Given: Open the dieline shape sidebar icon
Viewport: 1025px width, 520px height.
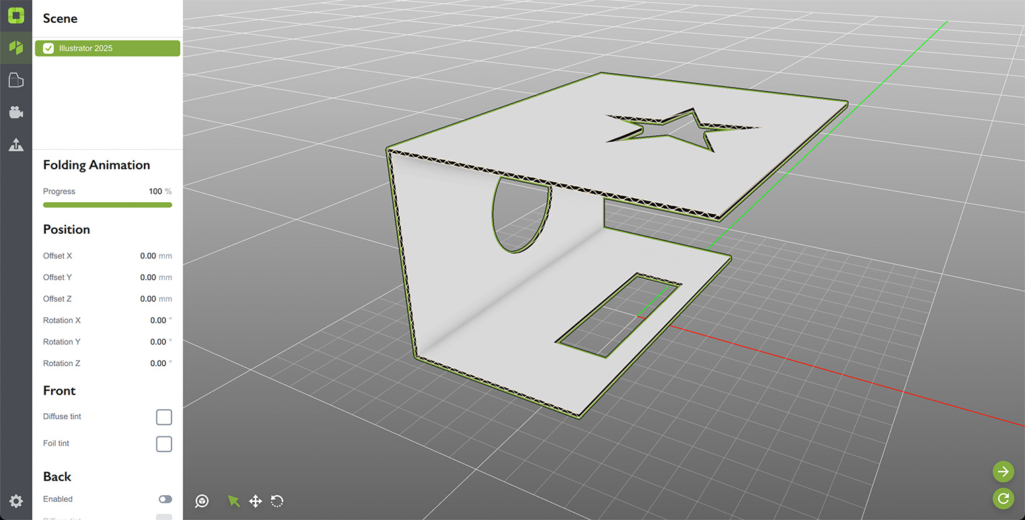Looking at the screenshot, I should click(x=16, y=81).
